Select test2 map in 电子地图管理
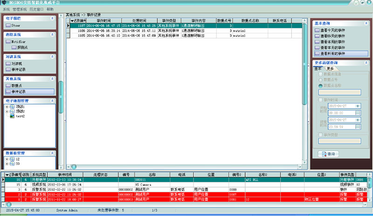The width and height of the screenshot is (373, 216). pyautogui.click(x=20, y=116)
